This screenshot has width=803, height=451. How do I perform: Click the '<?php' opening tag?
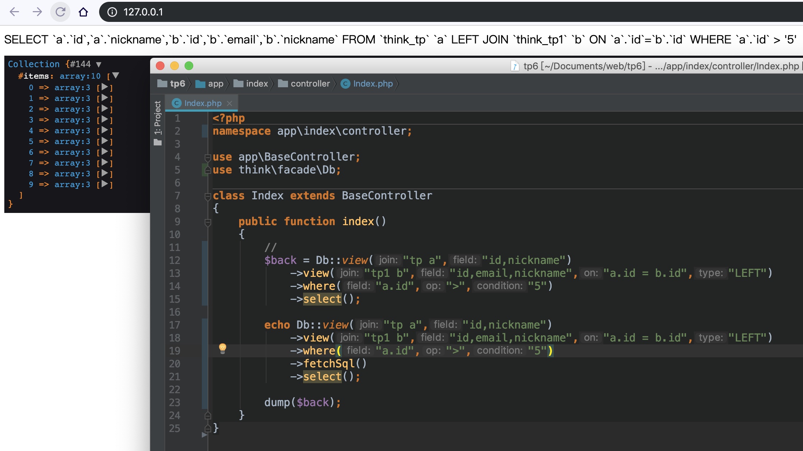click(x=229, y=118)
